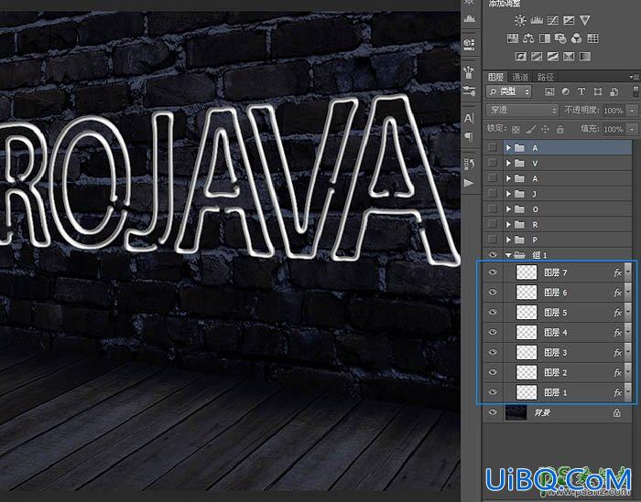This screenshot has width=641, height=502.
Task: Add a Hue/Saturation adjustment layer
Action: (512, 38)
